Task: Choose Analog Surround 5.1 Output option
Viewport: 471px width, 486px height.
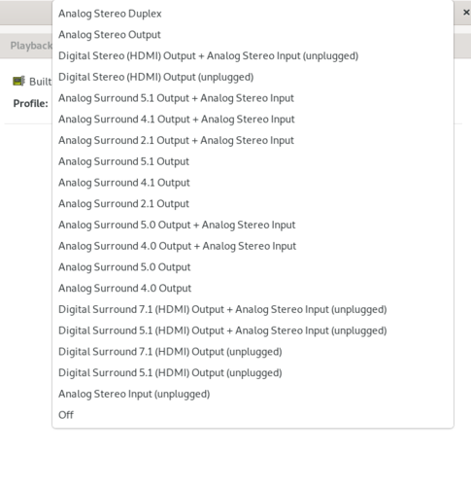Action: tap(252, 161)
